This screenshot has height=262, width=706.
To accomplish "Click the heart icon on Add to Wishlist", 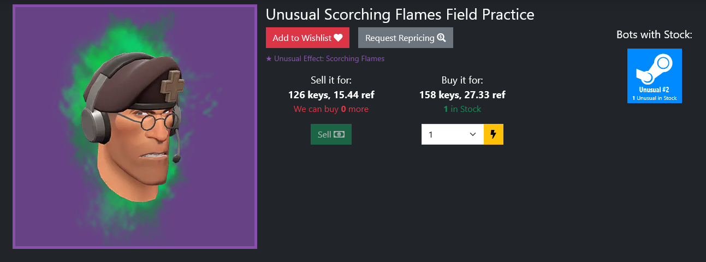I will point(338,38).
